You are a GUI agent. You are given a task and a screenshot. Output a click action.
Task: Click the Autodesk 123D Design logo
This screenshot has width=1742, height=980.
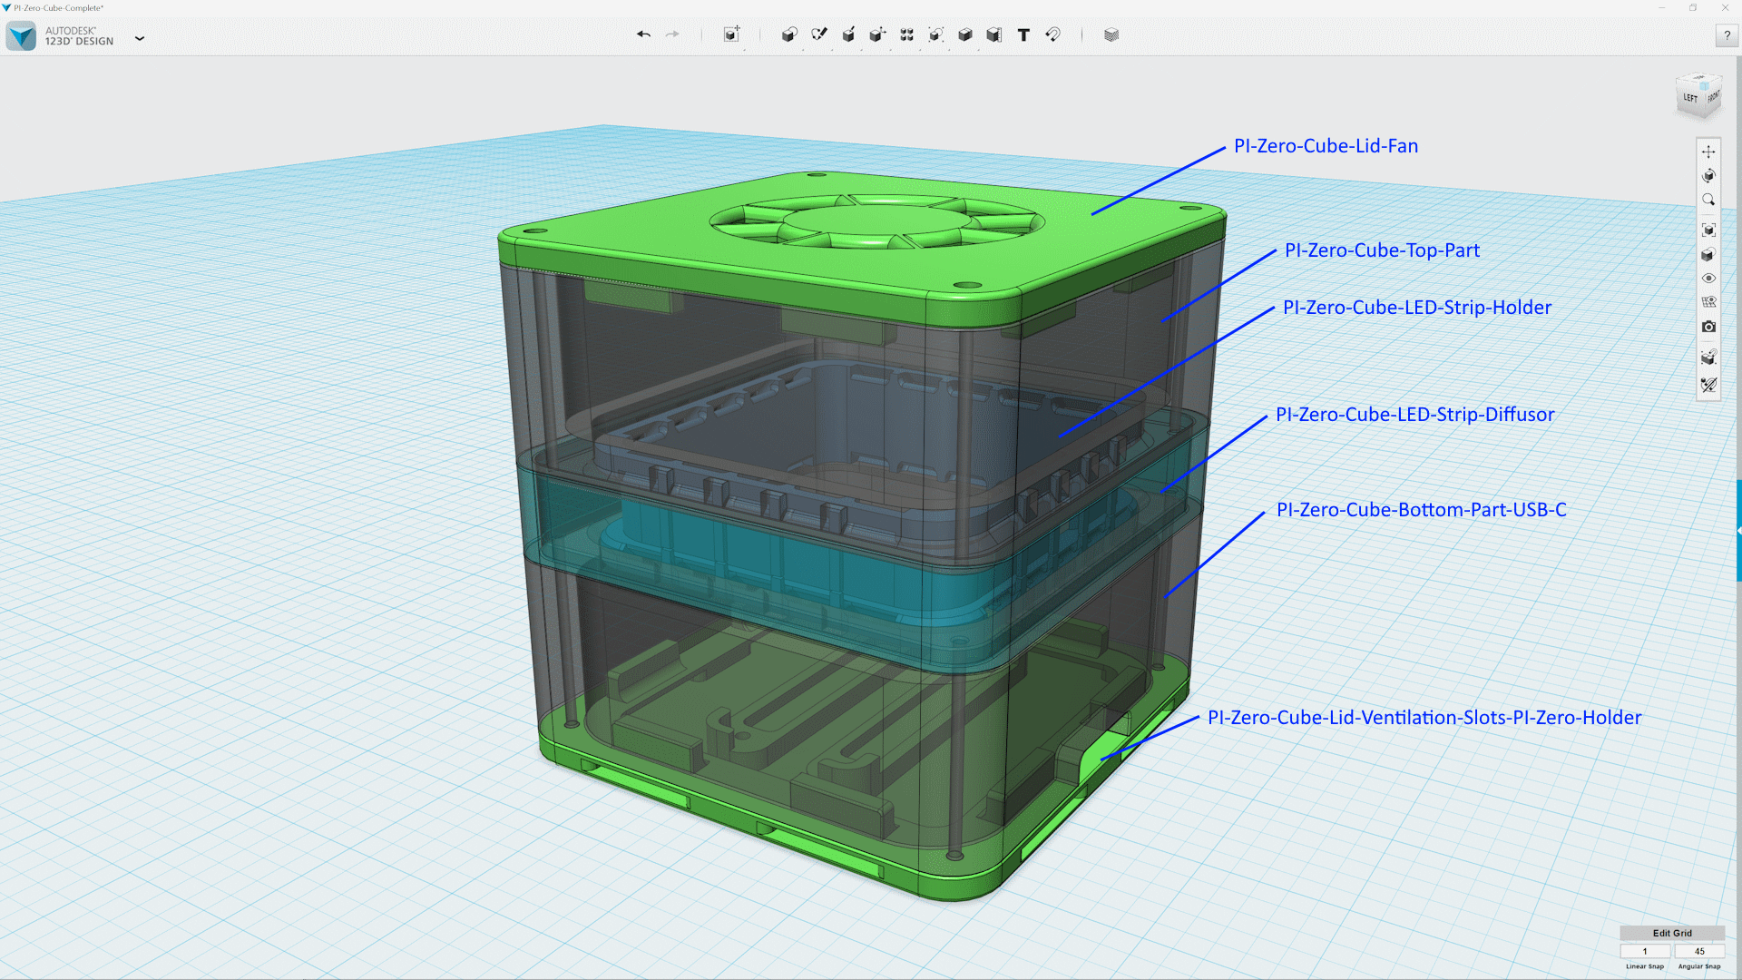tap(21, 36)
